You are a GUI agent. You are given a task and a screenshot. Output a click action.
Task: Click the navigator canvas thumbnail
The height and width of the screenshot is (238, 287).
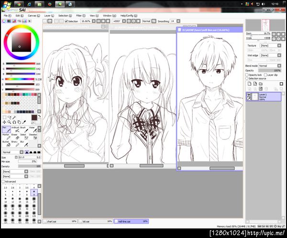[265, 25]
